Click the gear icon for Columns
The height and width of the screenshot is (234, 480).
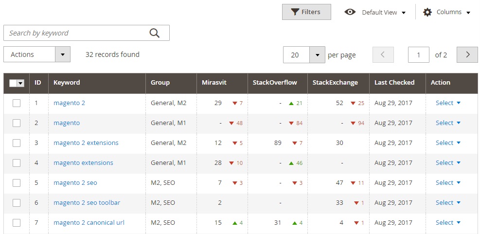click(427, 12)
